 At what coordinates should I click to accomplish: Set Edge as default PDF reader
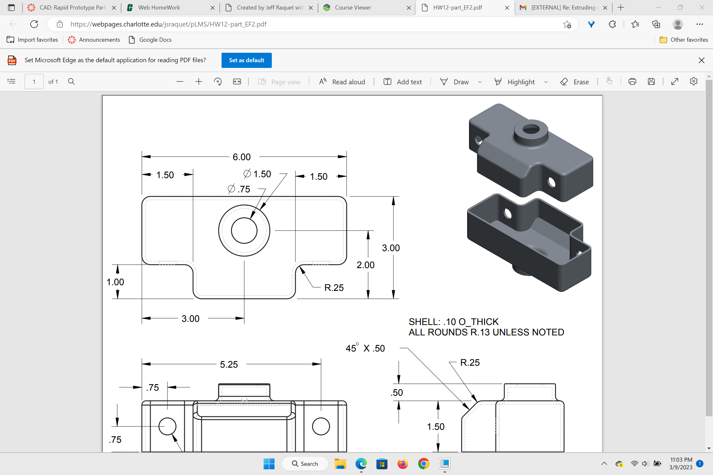pos(247,60)
